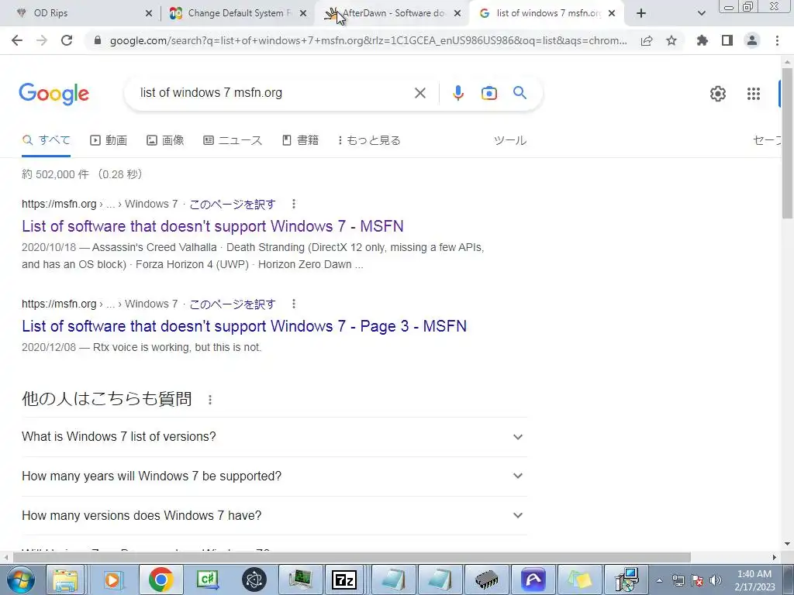
Task: Open Windows Explorer from the taskbar
Action: pyautogui.click(x=65, y=580)
